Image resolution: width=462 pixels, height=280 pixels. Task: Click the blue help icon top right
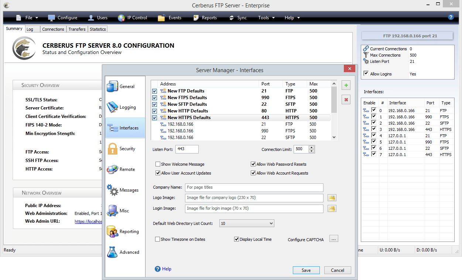[x=451, y=17]
